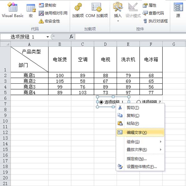186x186 pixels.
Task: Click the Name Box showing 选项按钮 1
Action: tap(23, 37)
